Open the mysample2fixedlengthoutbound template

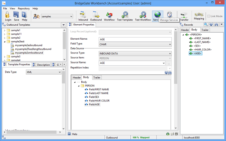(x=33, y=49)
